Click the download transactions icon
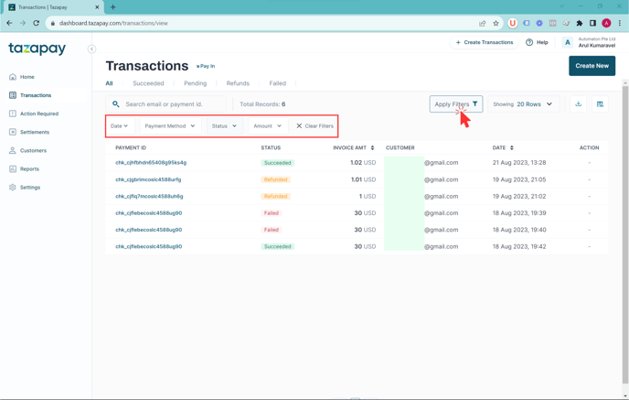The width and height of the screenshot is (629, 400). tap(578, 104)
